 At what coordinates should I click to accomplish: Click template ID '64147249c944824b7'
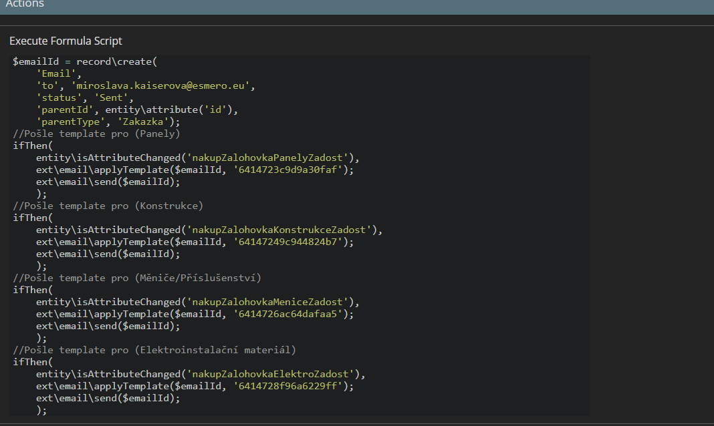[289, 242]
